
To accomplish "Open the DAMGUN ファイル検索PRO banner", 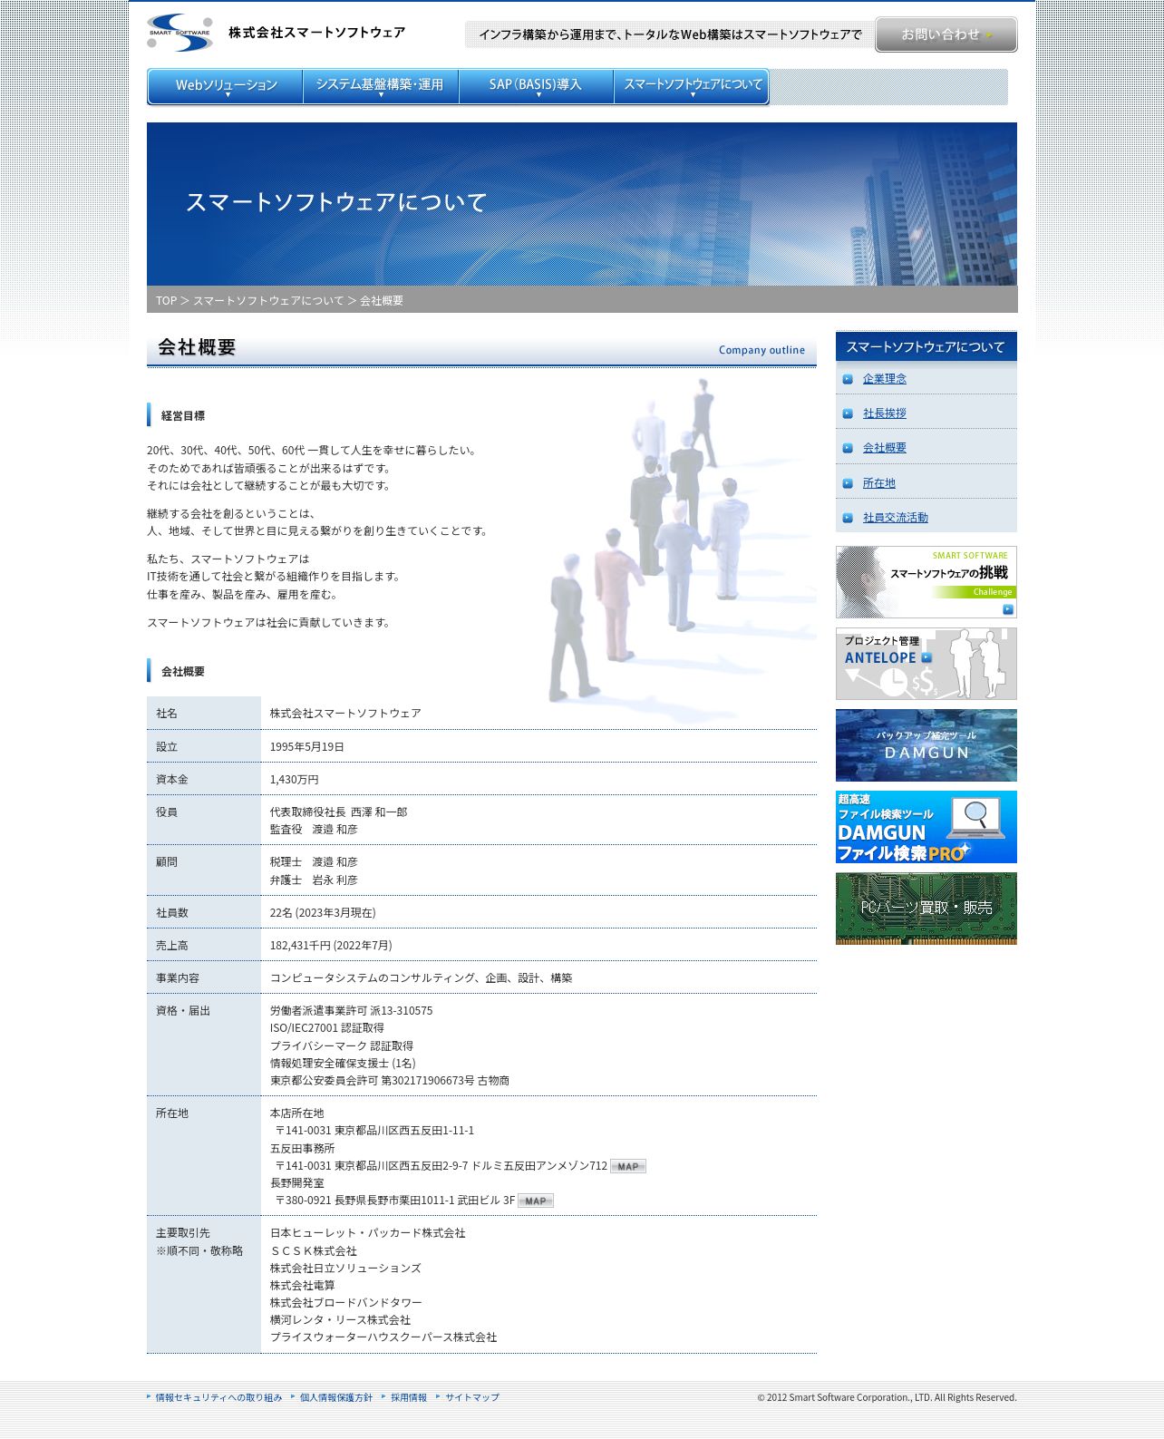I will point(926,827).
